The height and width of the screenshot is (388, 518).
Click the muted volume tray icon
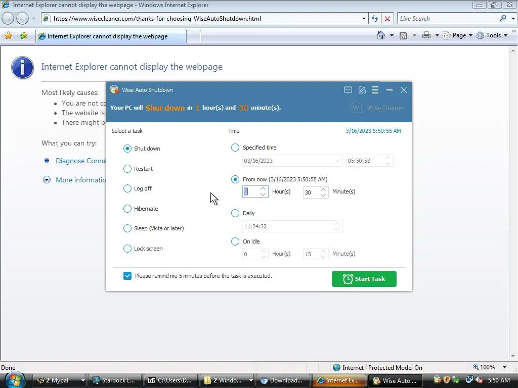(479, 380)
